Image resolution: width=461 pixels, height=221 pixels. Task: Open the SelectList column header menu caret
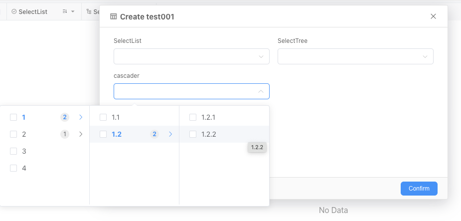[73, 11]
